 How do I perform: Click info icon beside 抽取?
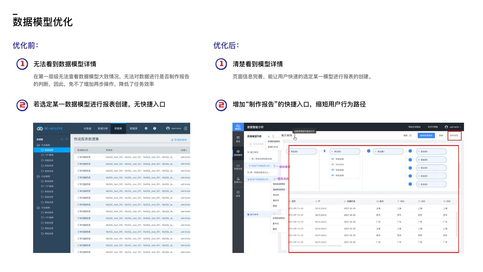(x=410, y=135)
